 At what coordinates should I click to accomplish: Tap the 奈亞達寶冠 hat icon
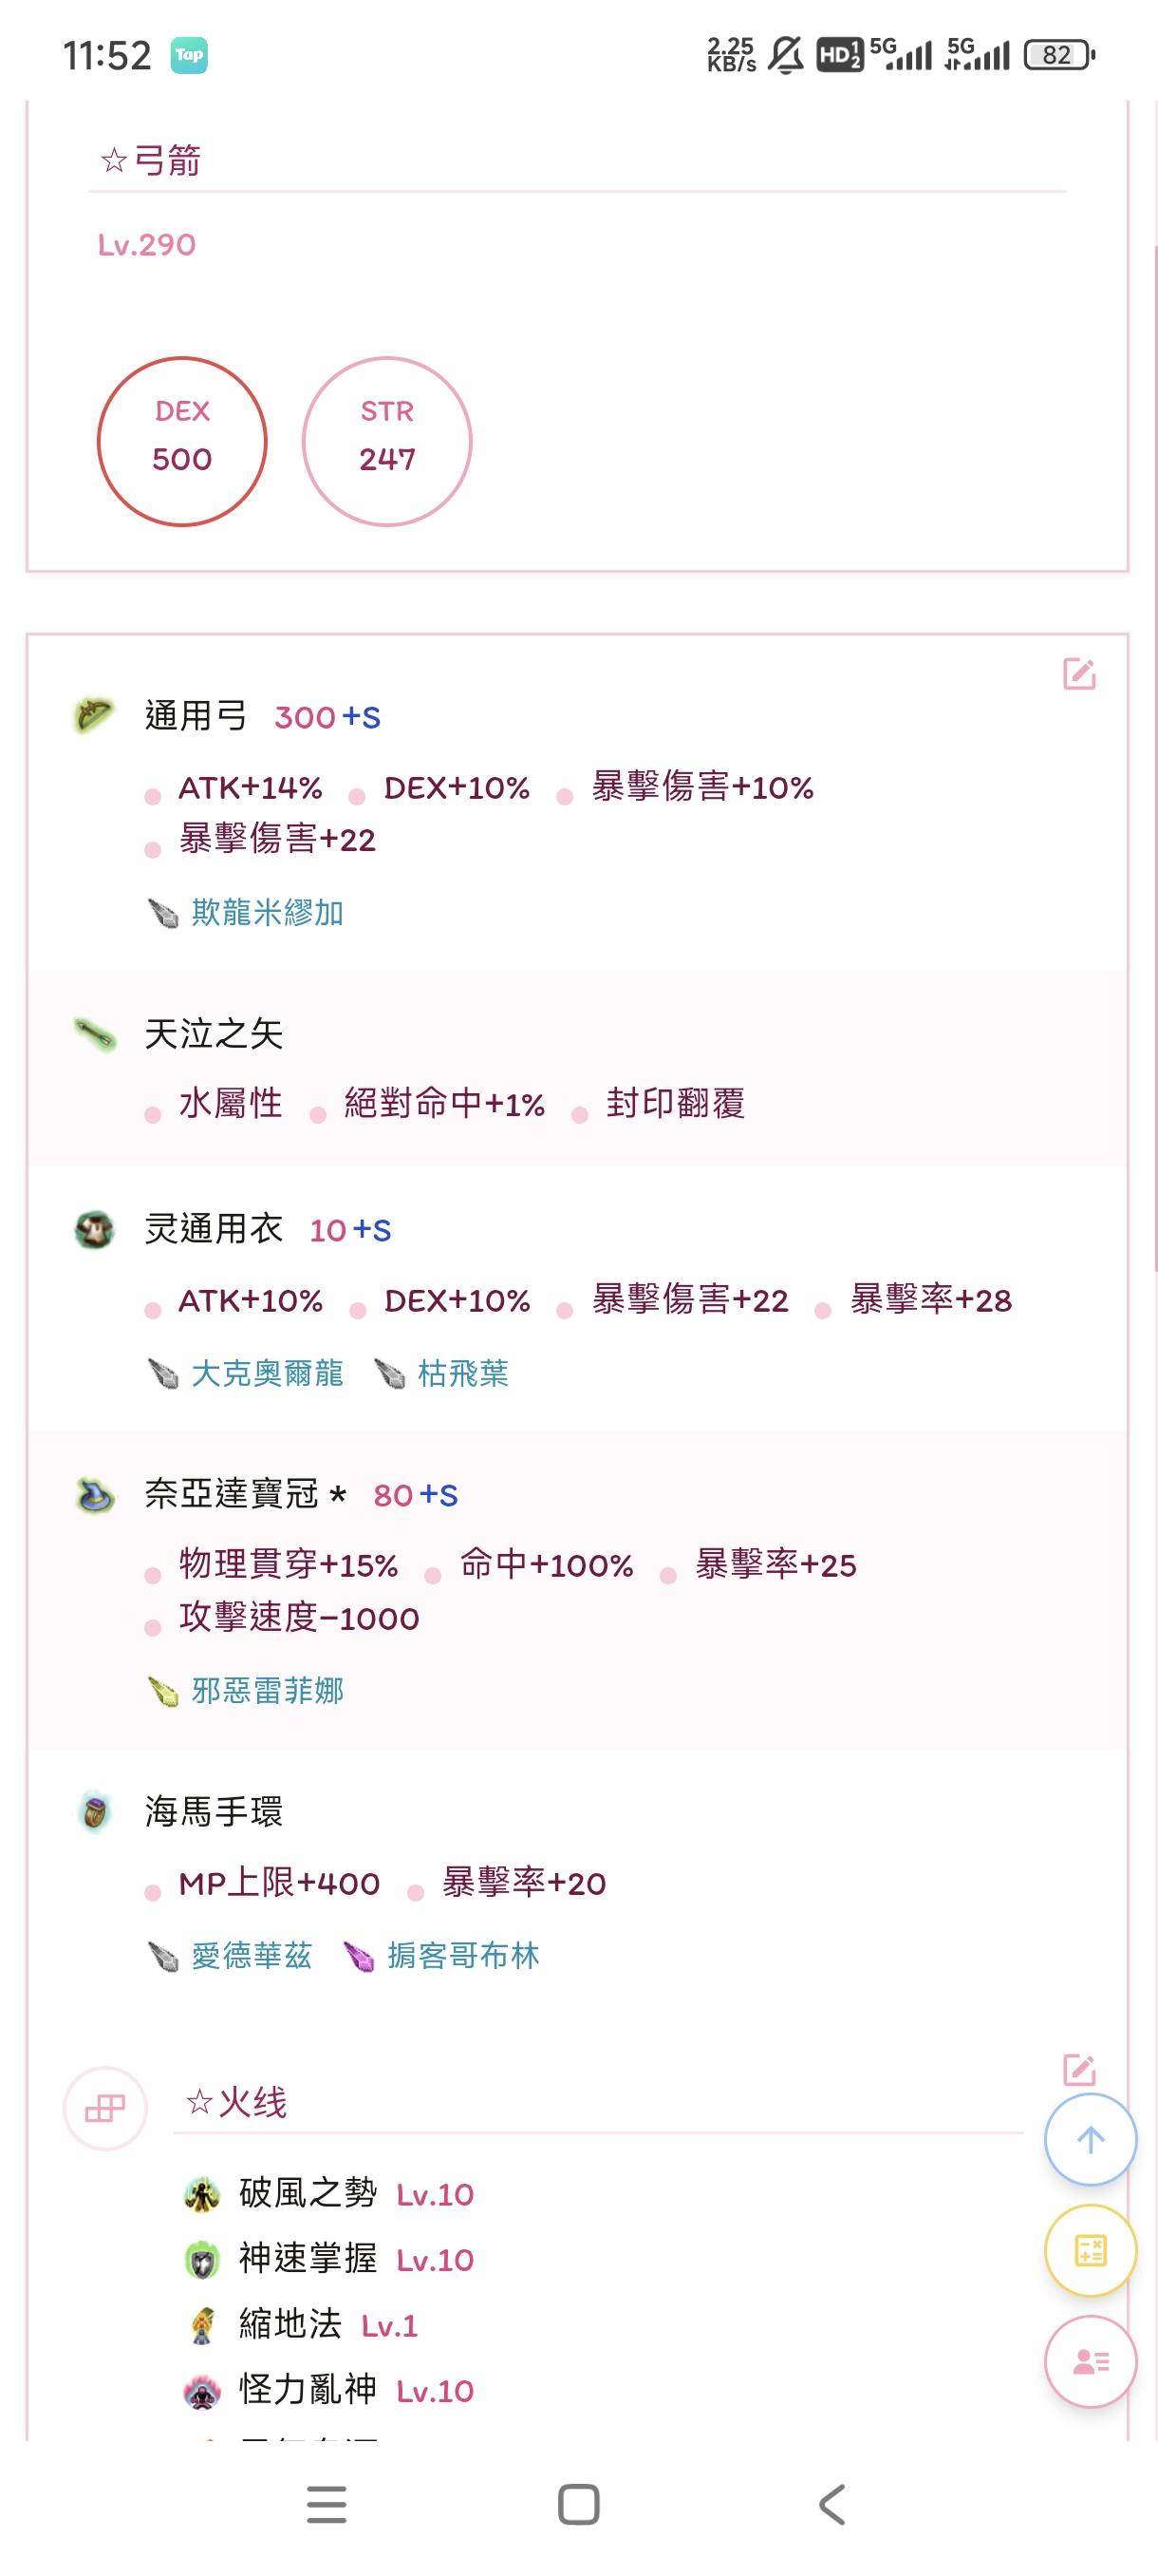click(95, 1495)
